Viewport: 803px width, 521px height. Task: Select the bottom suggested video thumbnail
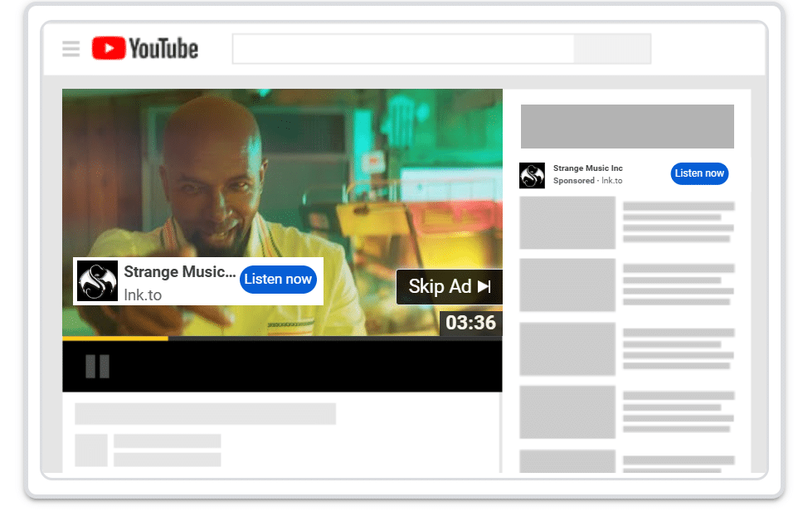[x=567, y=463]
